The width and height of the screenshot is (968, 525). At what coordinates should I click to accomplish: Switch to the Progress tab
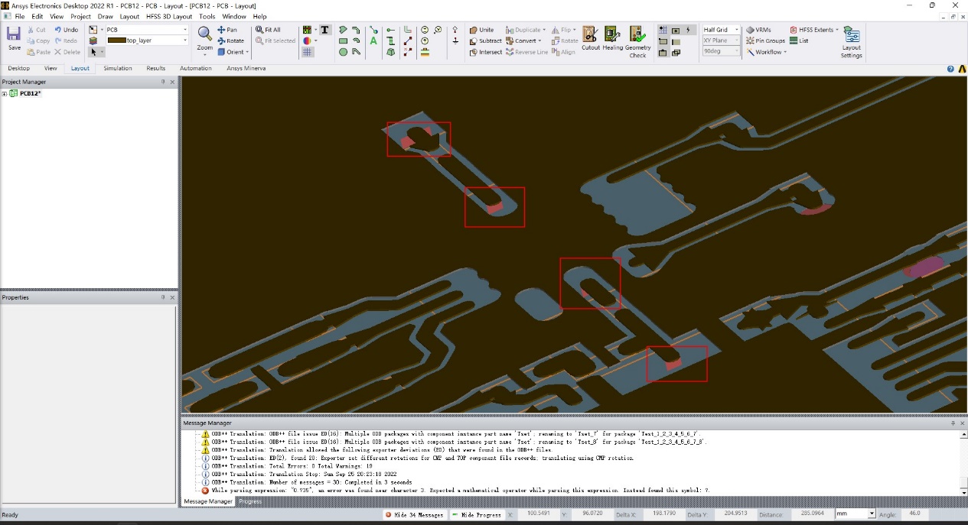[249, 501]
